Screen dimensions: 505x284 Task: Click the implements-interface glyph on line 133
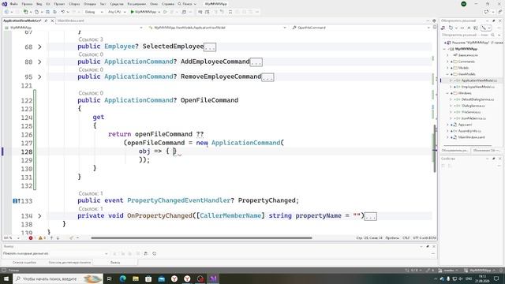coord(16,201)
